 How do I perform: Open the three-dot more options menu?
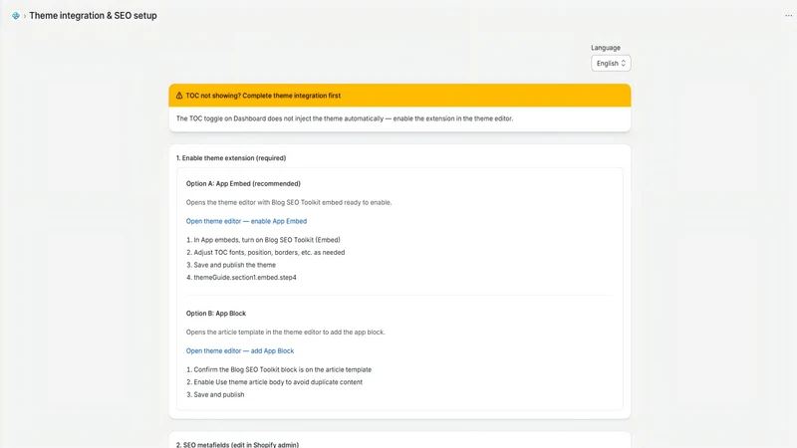[788, 16]
